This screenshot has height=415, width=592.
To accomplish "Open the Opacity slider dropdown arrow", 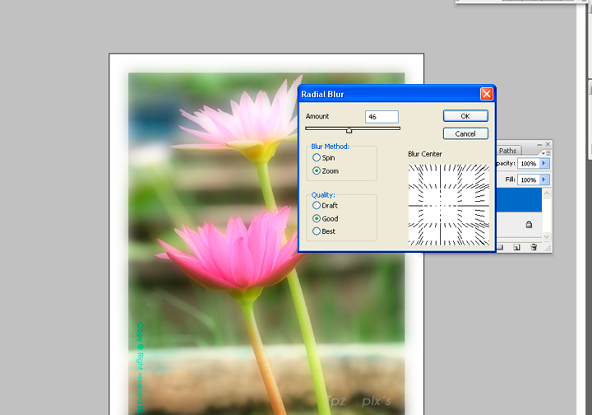I will pos(543,163).
